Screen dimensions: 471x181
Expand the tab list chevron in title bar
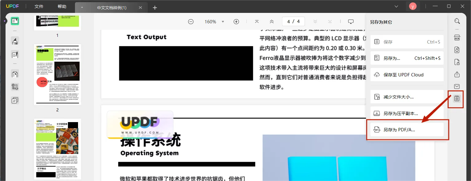click(x=396, y=6)
